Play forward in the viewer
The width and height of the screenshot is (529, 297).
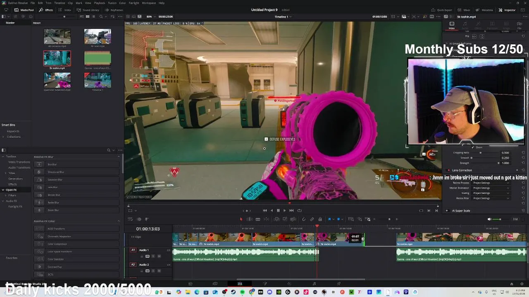[284, 210]
